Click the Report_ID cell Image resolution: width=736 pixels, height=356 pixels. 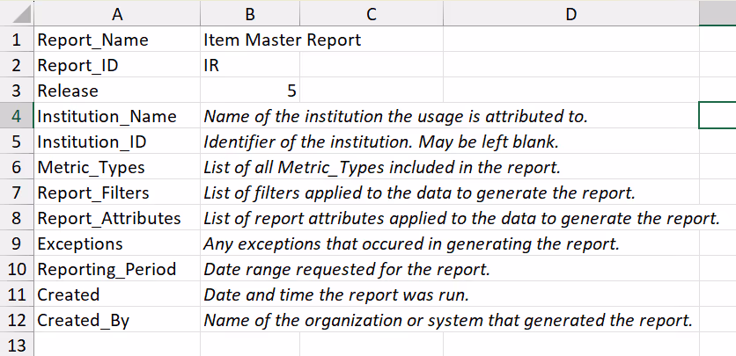coord(117,65)
